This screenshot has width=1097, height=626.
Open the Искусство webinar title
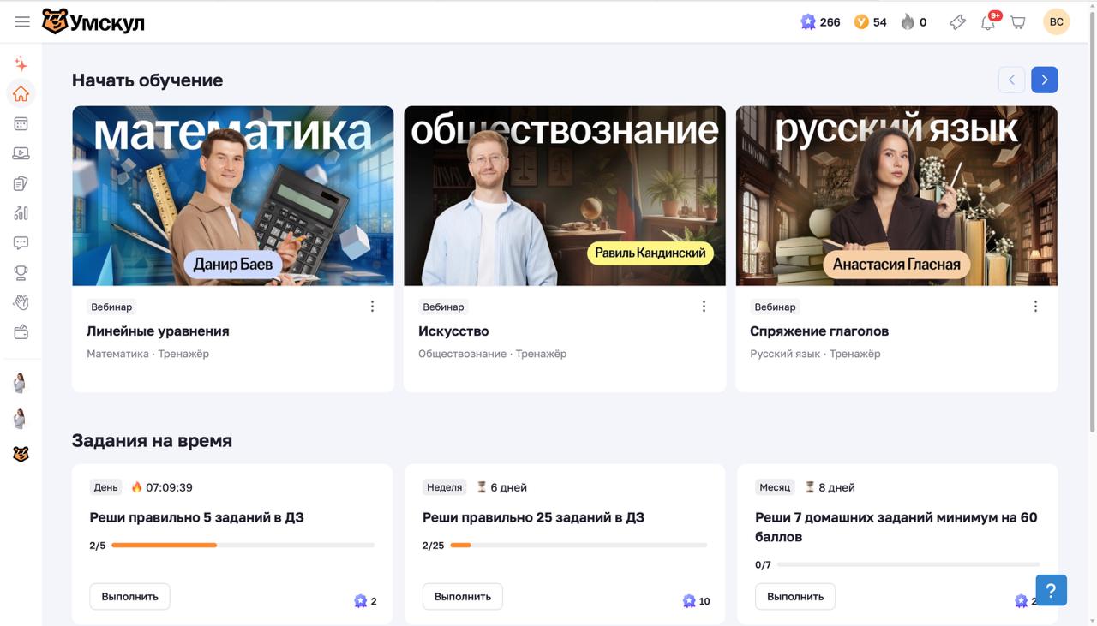tap(453, 331)
